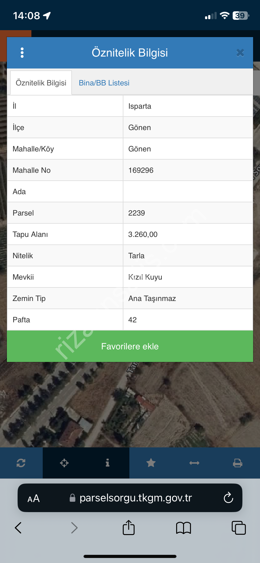Open the three-dot options menu
The image size is (260, 563).
22,53
